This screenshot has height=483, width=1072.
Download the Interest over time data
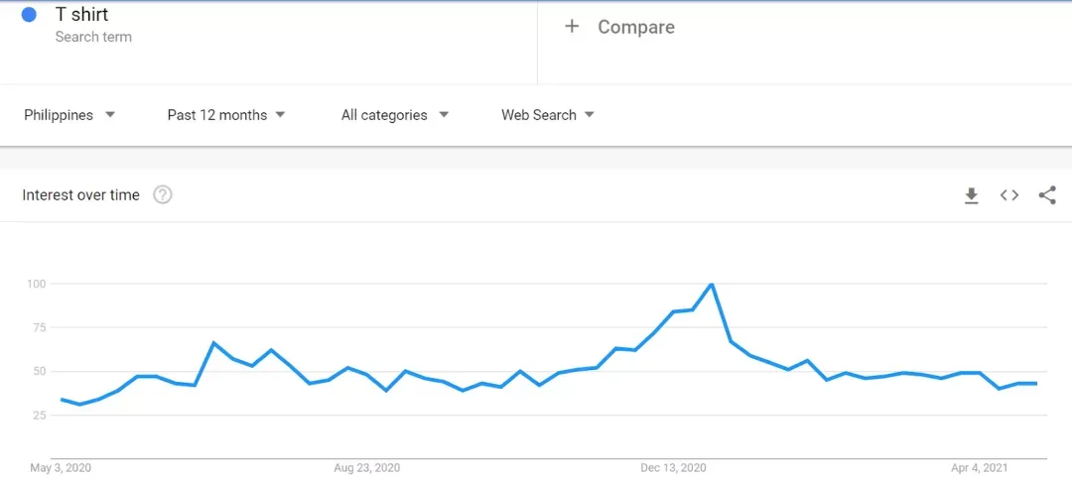971,196
